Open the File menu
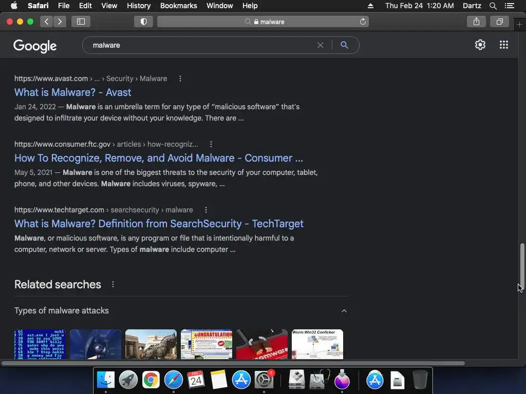The width and height of the screenshot is (526, 394). [x=63, y=6]
